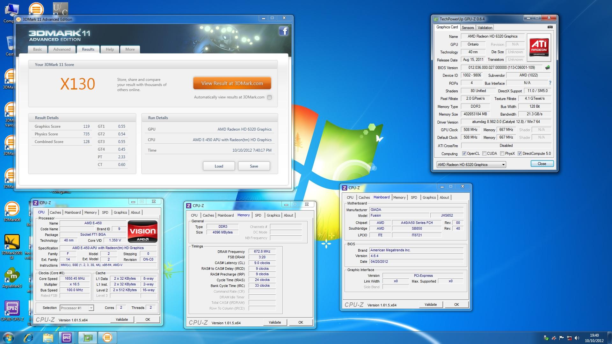
Task: Toggle the PhysX checkbox in GPU-Z
Action: (x=502, y=154)
